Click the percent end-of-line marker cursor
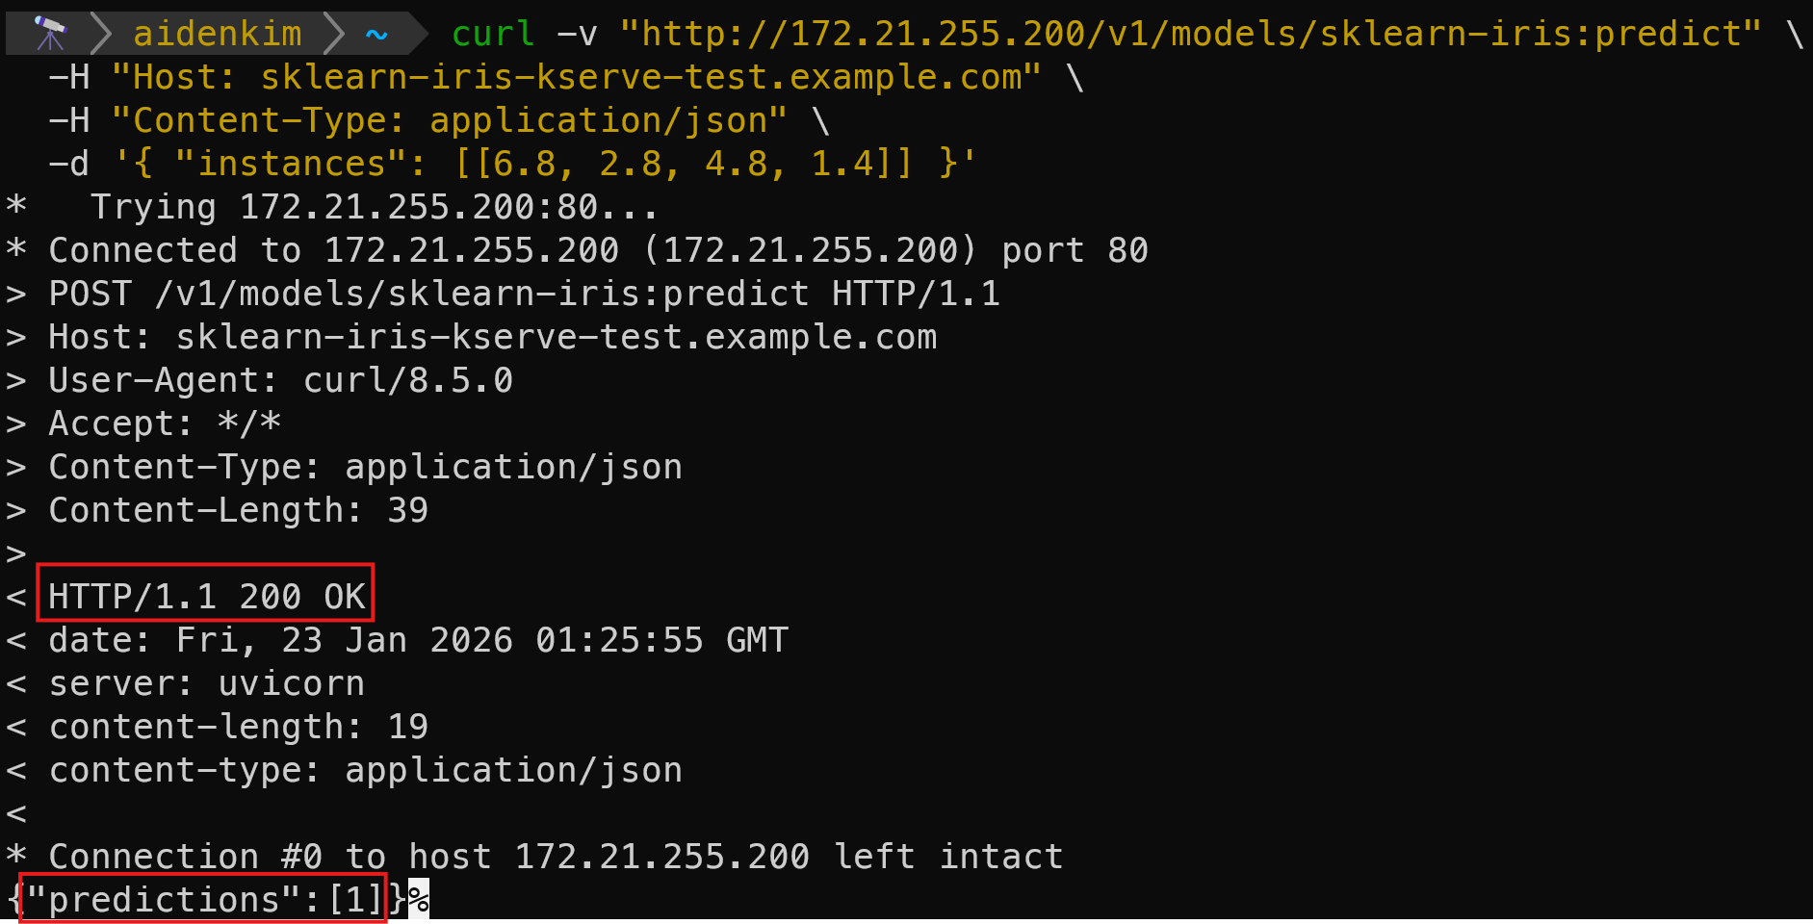 419,899
